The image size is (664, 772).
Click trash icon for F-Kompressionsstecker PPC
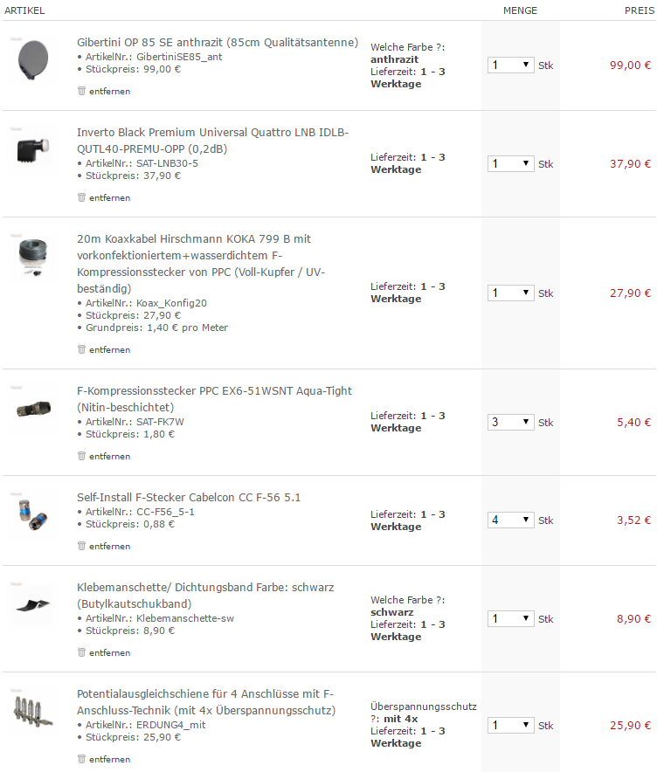[81, 456]
